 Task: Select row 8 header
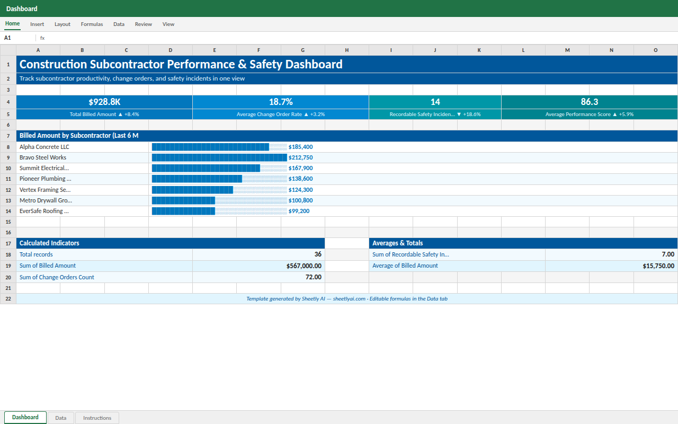point(8,147)
